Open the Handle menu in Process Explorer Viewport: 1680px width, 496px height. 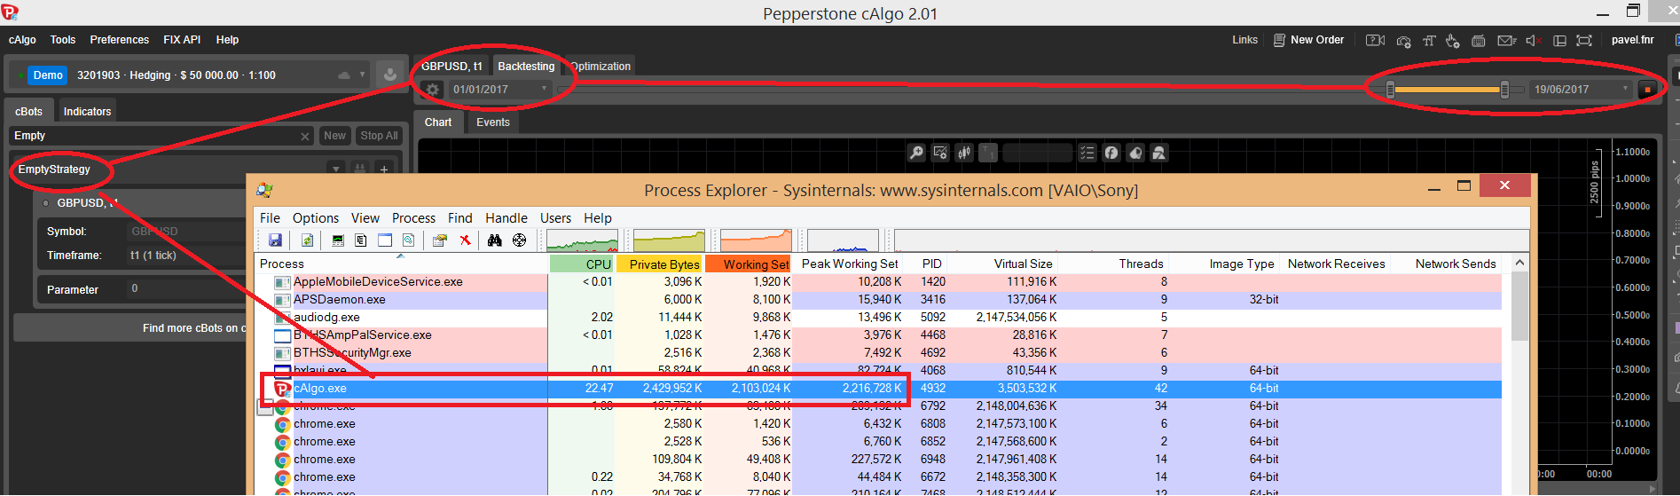click(x=506, y=218)
